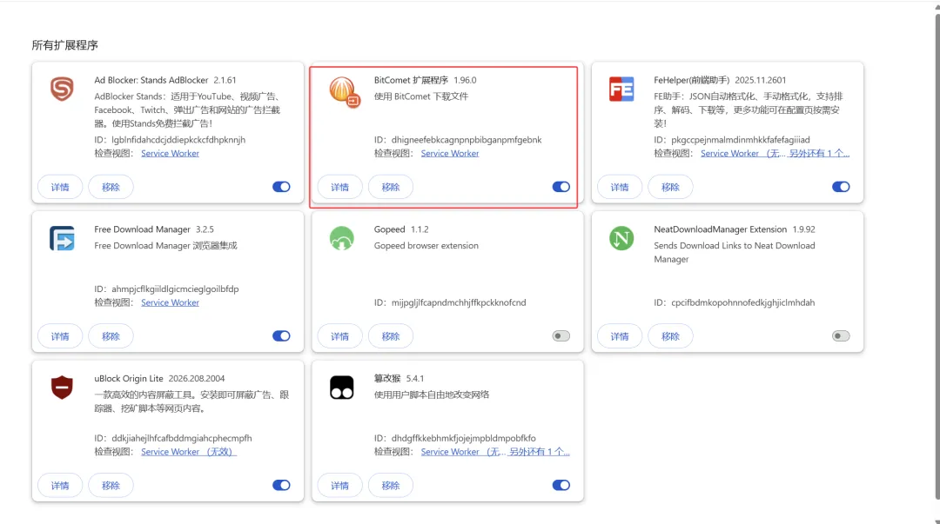Image resolution: width=940 pixels, height=524 pixels.
Task: Click the Gopeed browser extension description
Action: coord(426,246)
